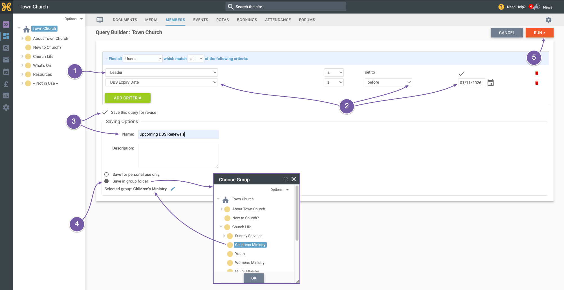Delete the Leader criteria row
Viewport: 564px width, 290px height.
coord(537,73)
